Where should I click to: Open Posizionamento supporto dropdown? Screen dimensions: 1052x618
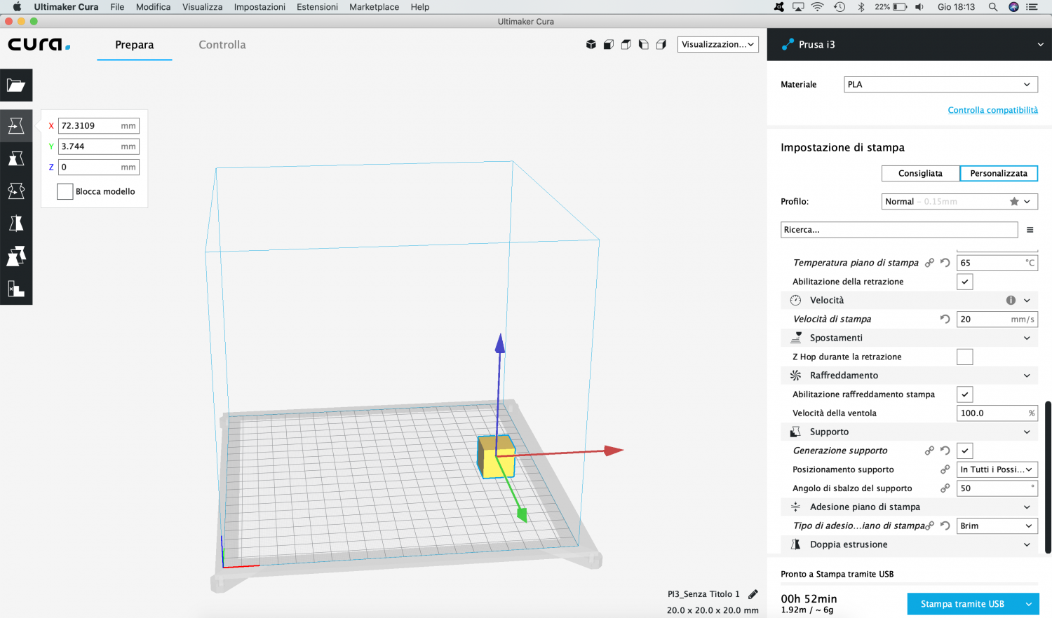tap(997, 469)
